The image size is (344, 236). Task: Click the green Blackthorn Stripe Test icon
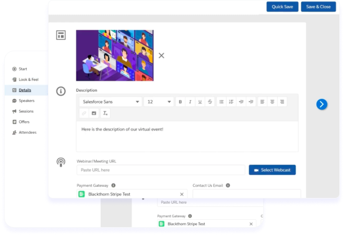click(81, 194)
